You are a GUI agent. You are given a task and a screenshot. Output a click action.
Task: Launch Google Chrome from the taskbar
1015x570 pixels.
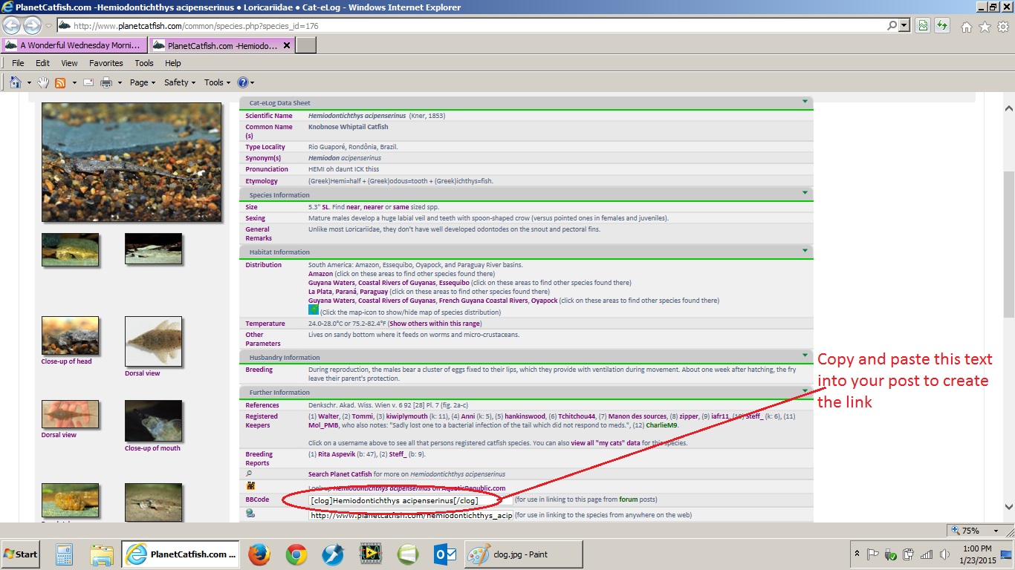pyautogui.click(x=296, y=554)
